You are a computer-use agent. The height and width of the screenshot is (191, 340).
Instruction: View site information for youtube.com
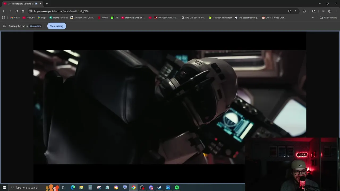point(31,11)
